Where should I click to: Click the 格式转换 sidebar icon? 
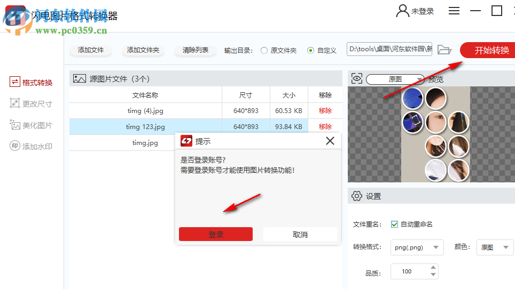[x=15, y=82]
